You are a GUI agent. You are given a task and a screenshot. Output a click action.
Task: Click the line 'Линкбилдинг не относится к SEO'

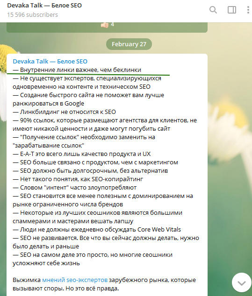point(64,112)
